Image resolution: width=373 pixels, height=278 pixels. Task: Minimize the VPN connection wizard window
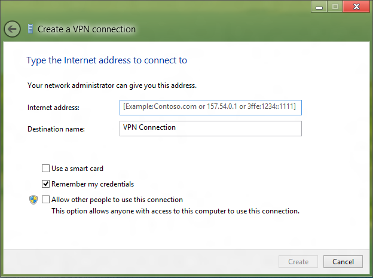coord(319,7)
